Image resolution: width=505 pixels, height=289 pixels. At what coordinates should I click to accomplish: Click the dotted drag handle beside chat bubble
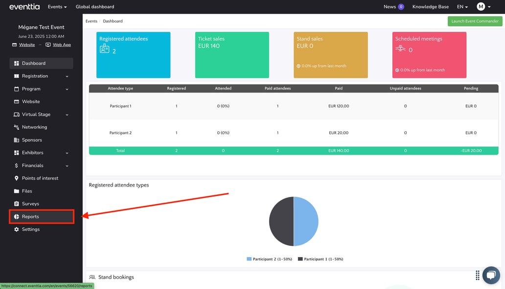[477, 275]
